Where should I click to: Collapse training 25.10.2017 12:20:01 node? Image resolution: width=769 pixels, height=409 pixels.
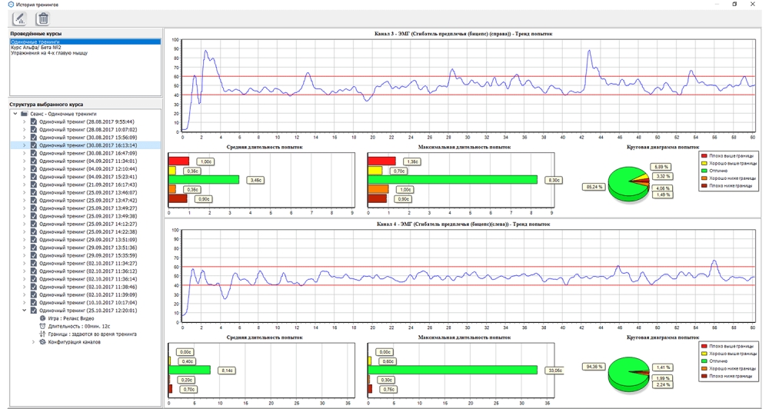(x=24, y=311)
